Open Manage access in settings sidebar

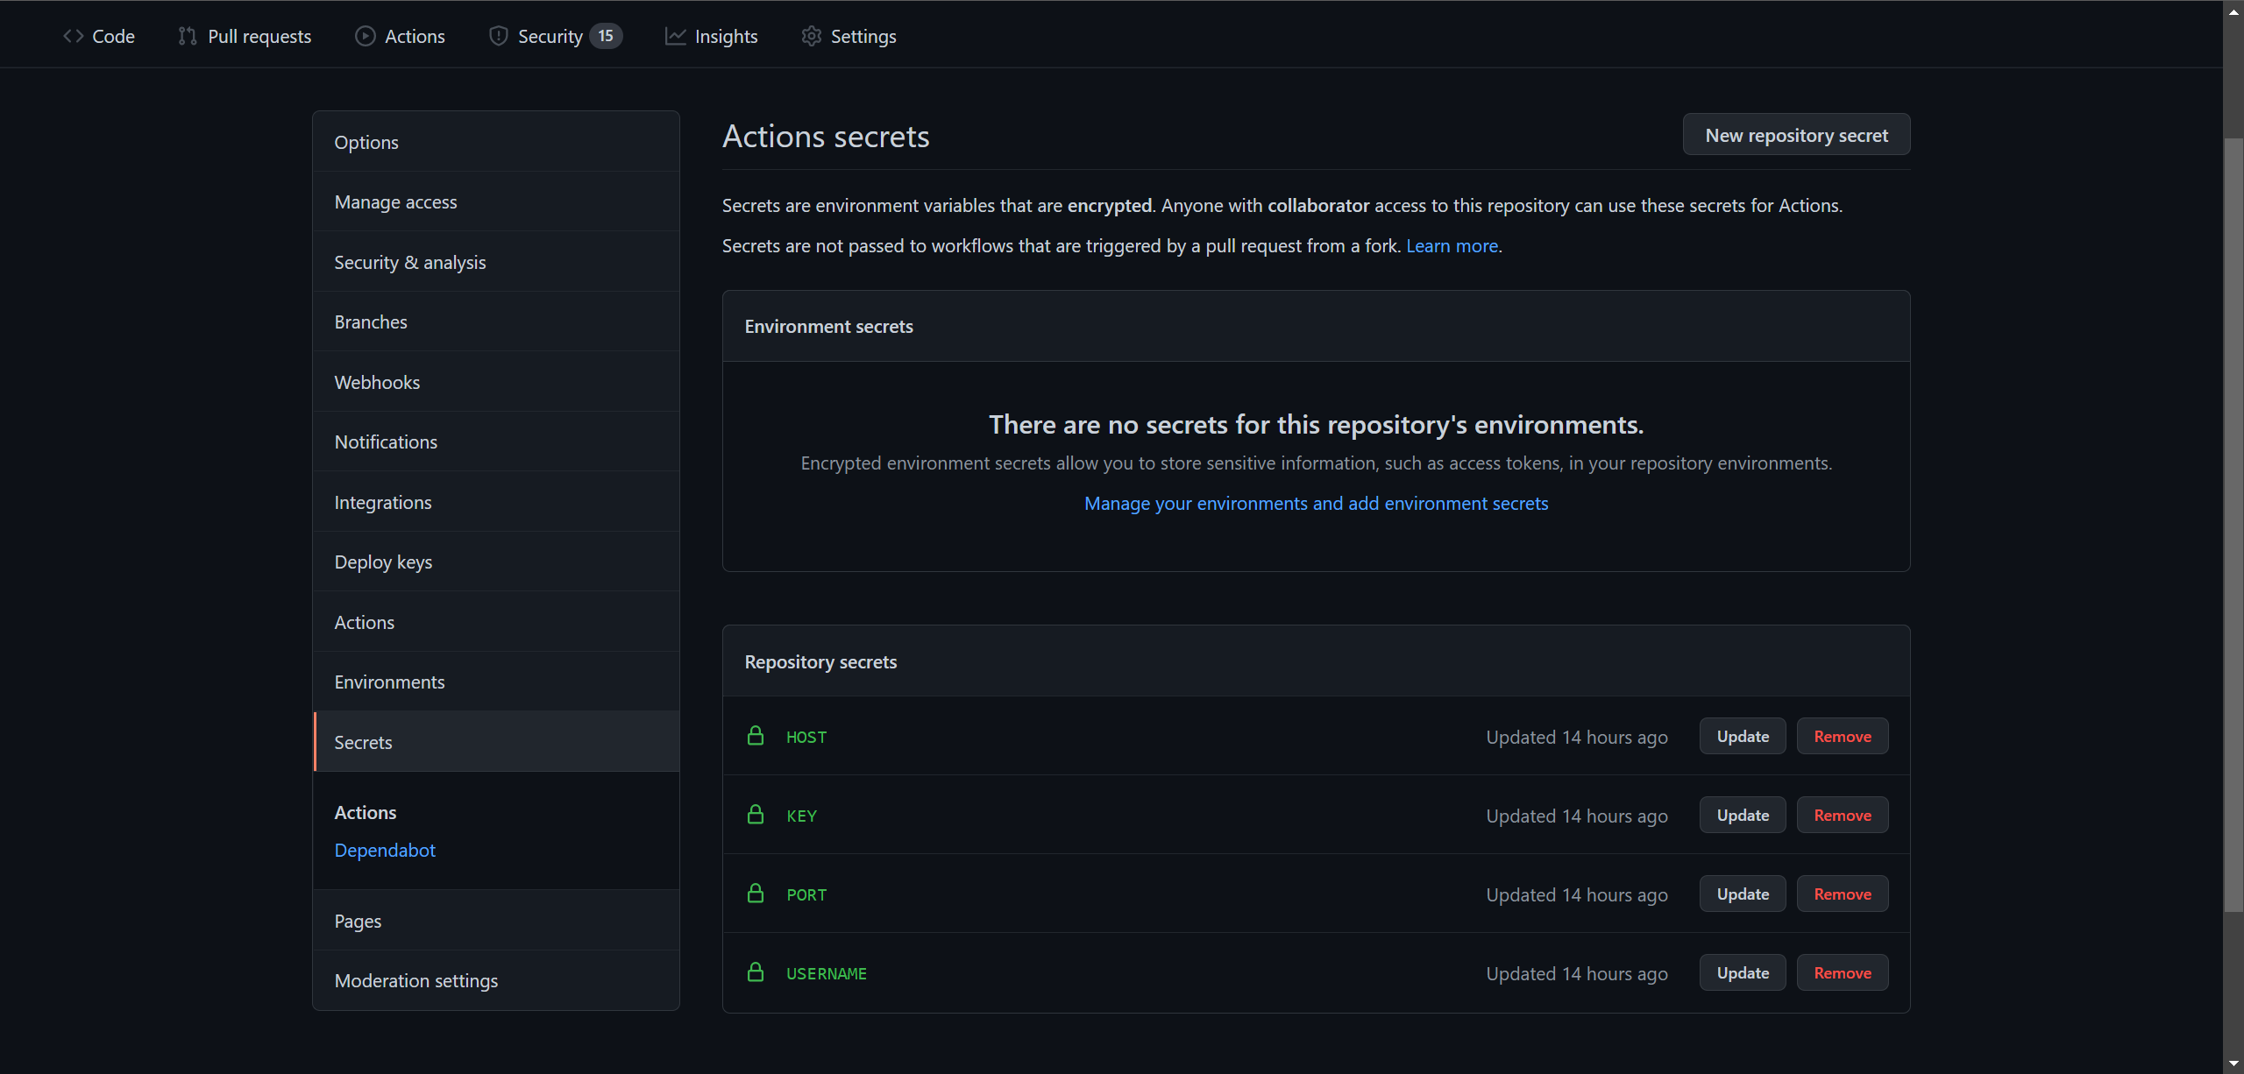[x=395, y=202]
